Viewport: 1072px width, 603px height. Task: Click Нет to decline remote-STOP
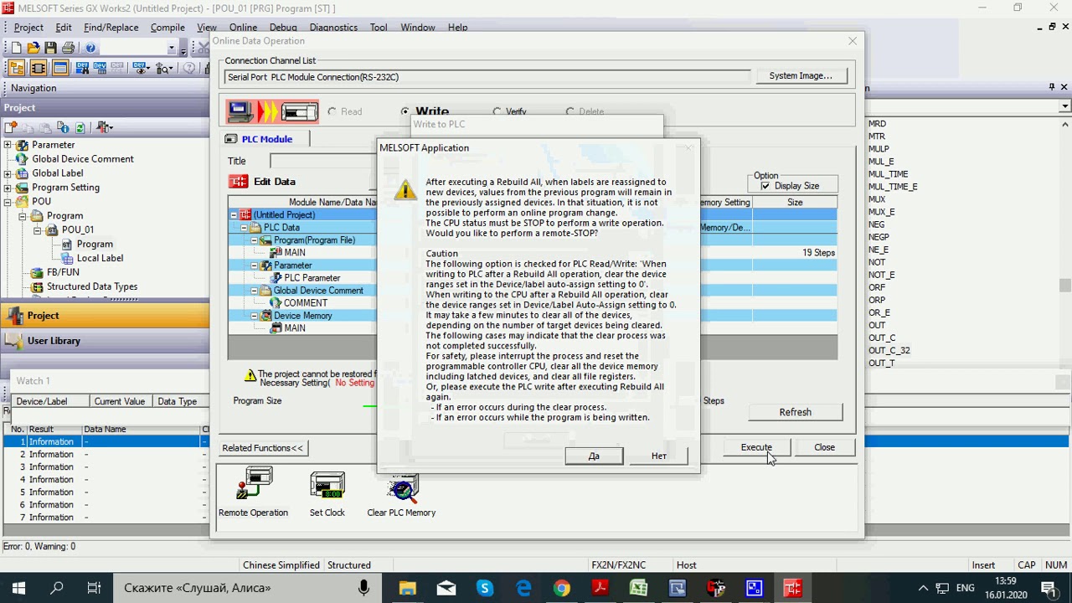659,456
